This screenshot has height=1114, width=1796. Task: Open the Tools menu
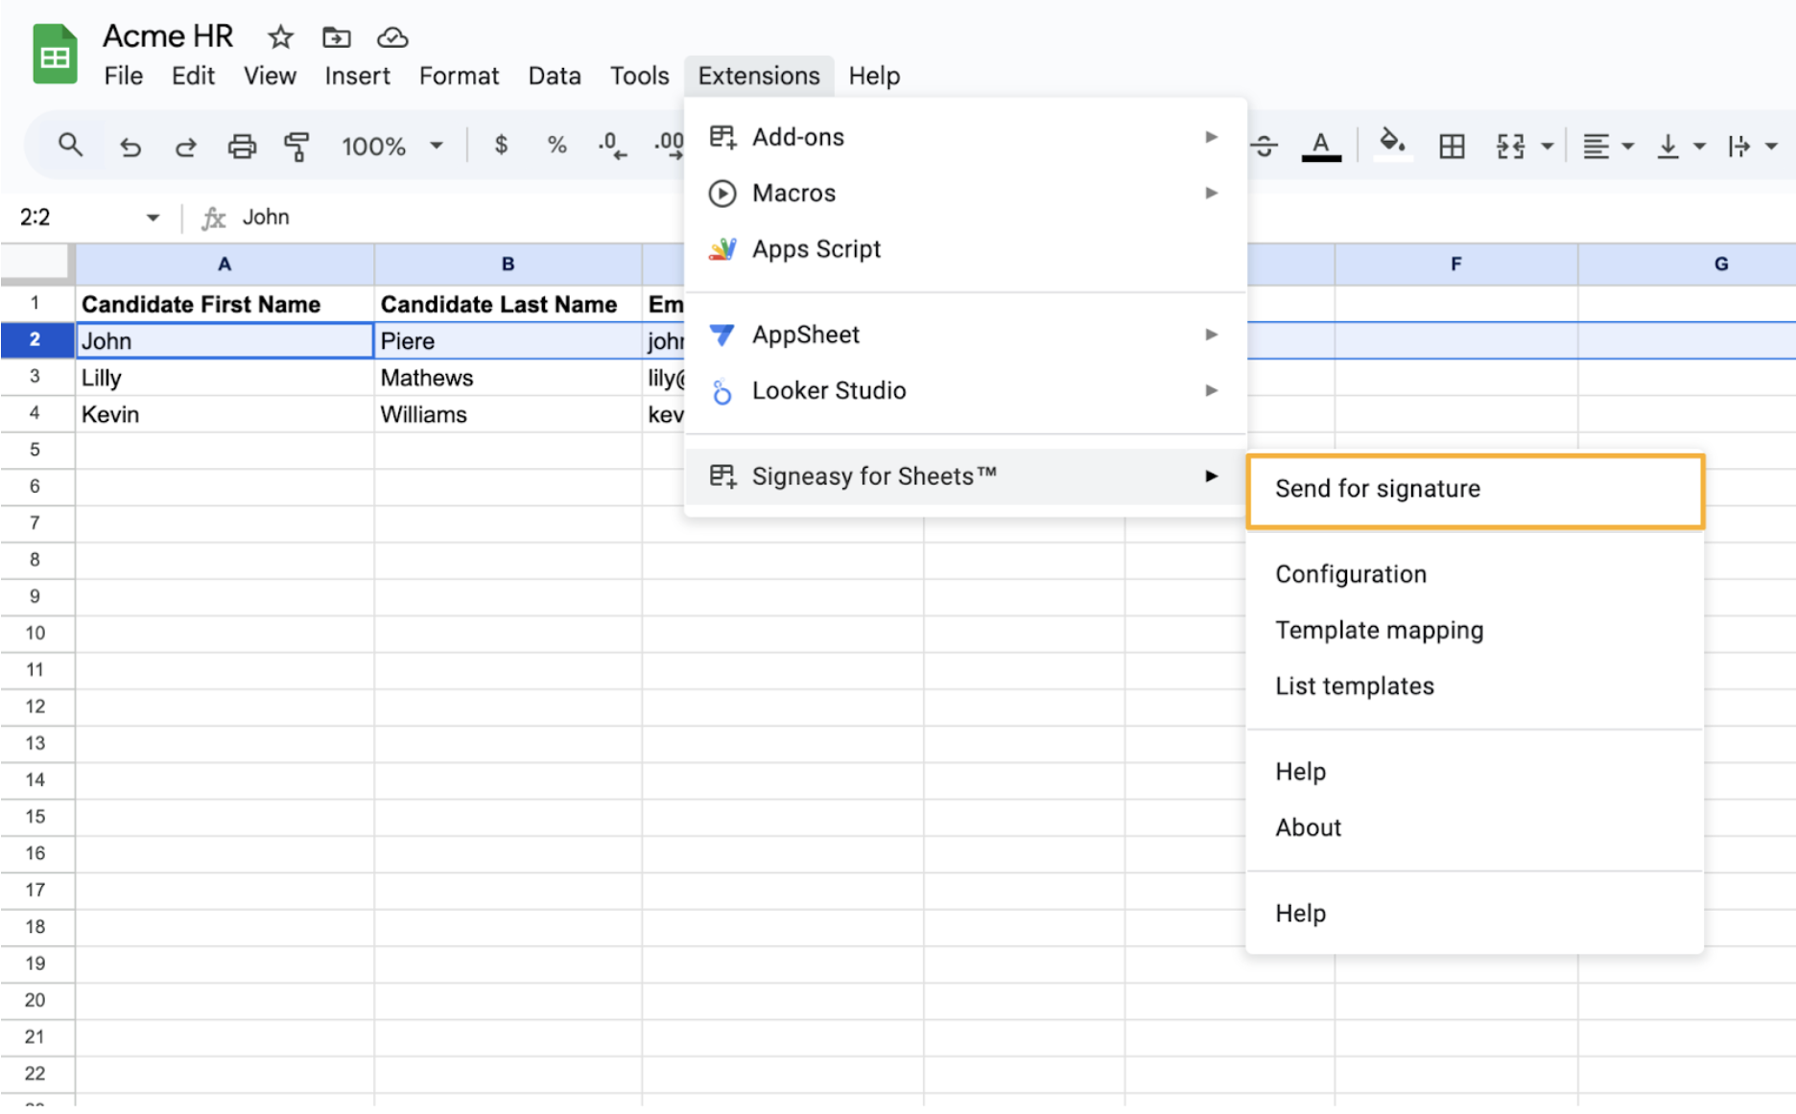[x=639, y=76]
